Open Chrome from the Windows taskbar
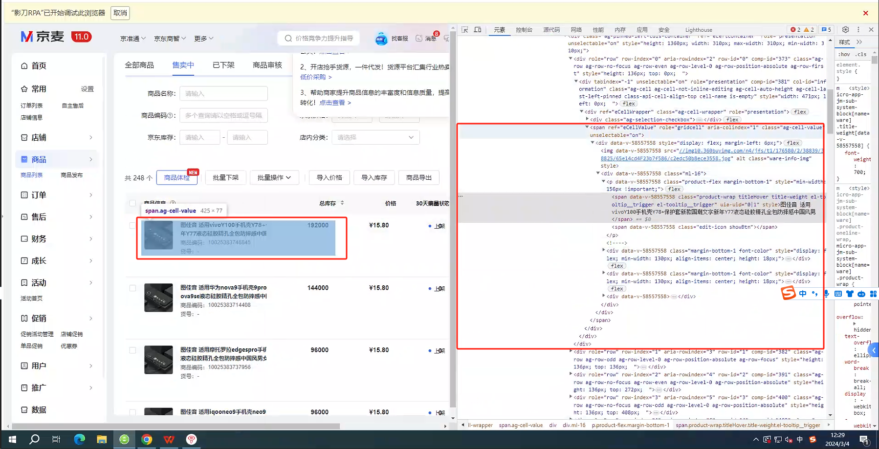Screen dimensions: 879x449 click(x=147, y=439)
